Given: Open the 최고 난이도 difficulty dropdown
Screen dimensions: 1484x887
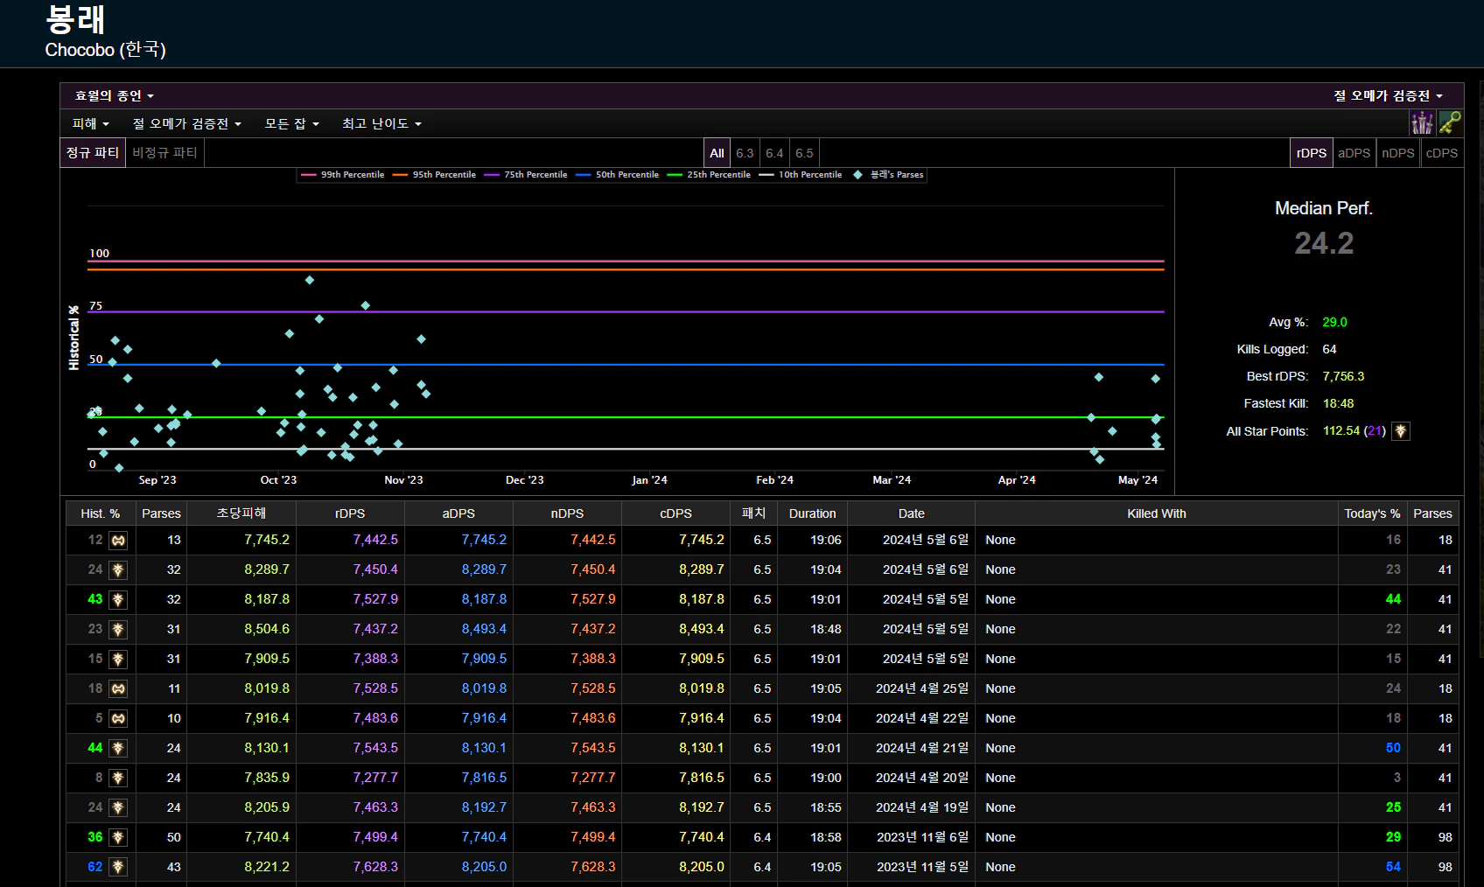Looking at the screenshot, I should [381, 124].
